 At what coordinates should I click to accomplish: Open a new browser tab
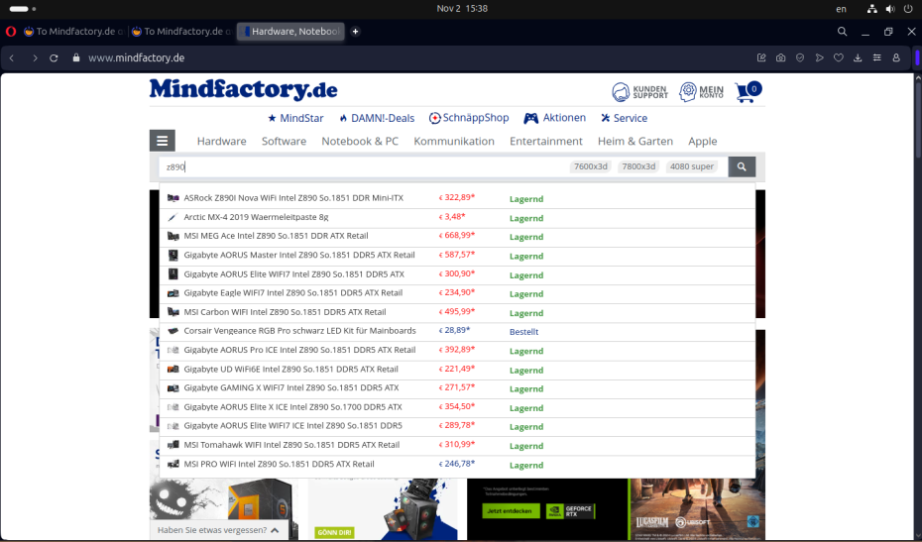[355, 32]
